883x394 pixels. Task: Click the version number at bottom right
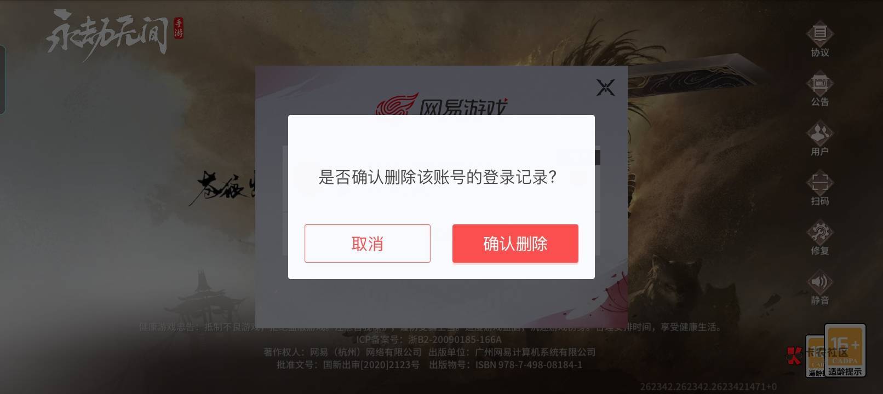[708, 387]
